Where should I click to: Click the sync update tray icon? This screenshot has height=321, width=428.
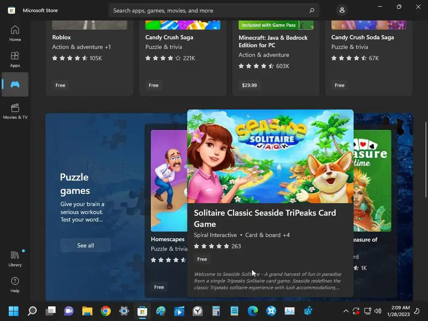click(356, 311)
